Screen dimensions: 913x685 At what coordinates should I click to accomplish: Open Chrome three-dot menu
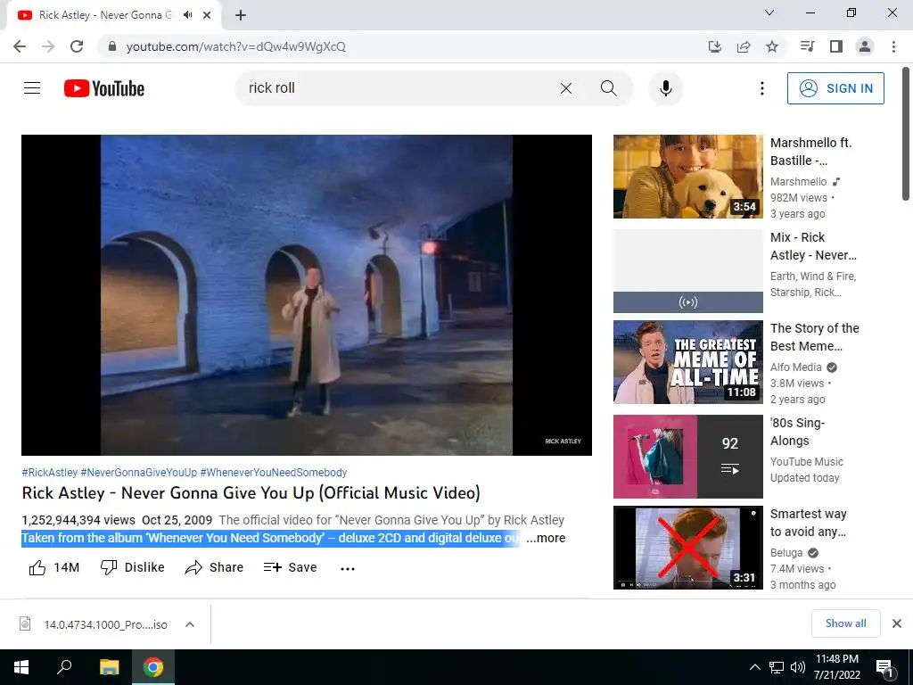point(893,46)
